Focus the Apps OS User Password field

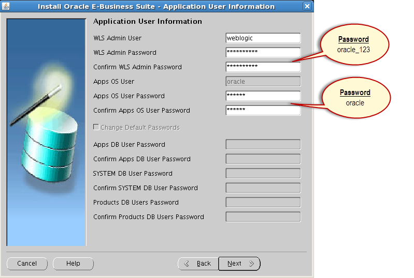(x=263, y=96)
